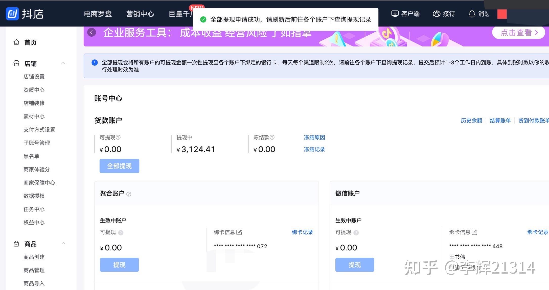Click the 店铺 shop icon in sidebar
The image size is (549, 290).
(16, 63)
